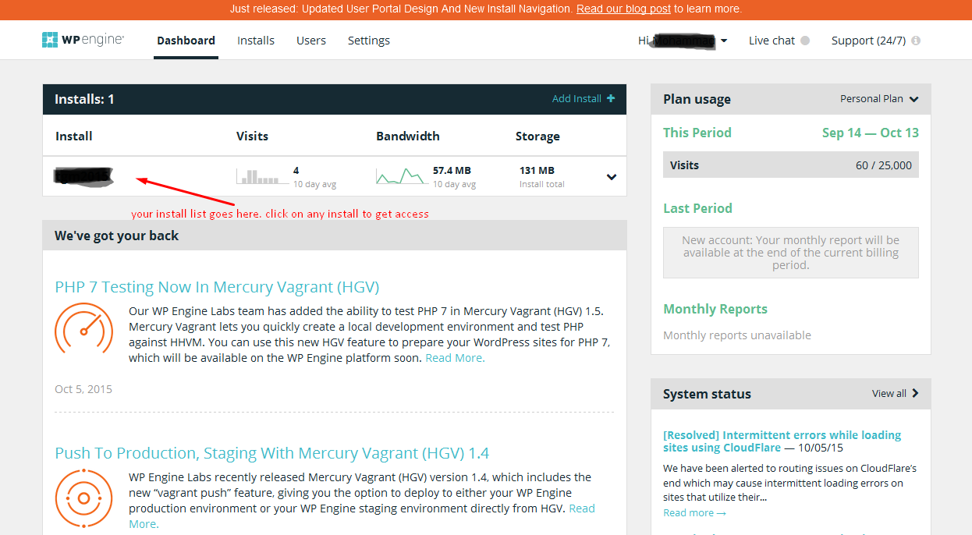Go to the Dashboard tab
972x535 pixels.
click(186, 41)
